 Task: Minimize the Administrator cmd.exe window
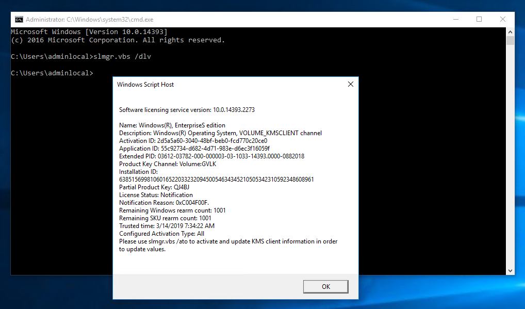(456, 20)
